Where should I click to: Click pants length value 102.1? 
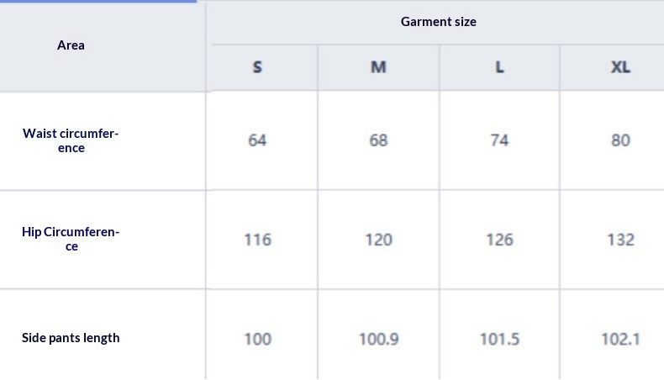pyautogui.click(x=620, y=339)
